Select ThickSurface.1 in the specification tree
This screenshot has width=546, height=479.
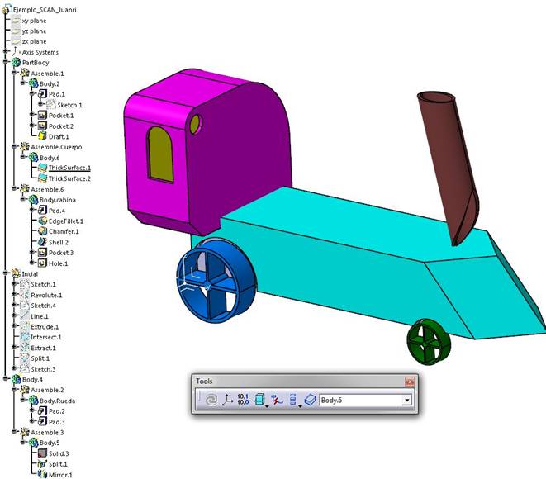click(x=69, y=168)
